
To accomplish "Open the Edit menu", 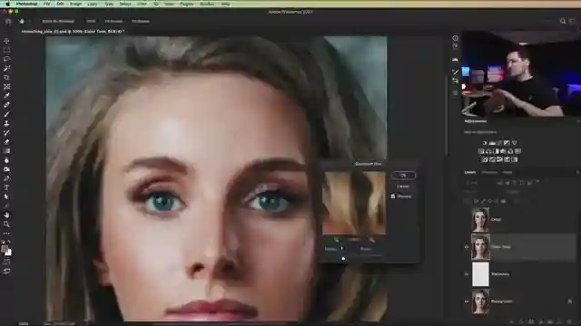I will point(61,4).
